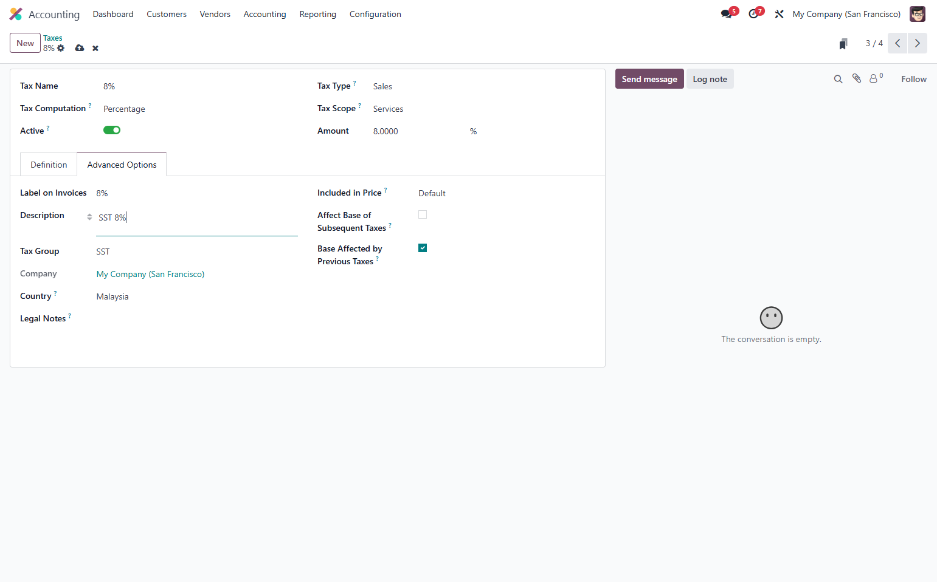The height and width of the screenshot is (582, 937).
Task: Open the Accounting app home logo
Action: pos(16,14)
